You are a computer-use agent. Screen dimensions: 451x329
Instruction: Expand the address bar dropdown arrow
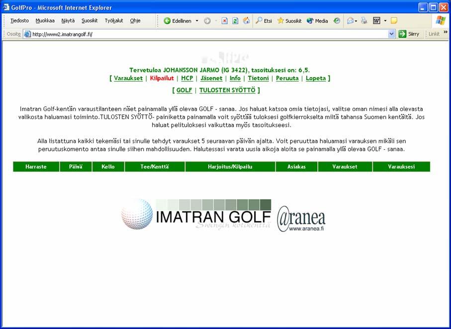pos(391,34)
